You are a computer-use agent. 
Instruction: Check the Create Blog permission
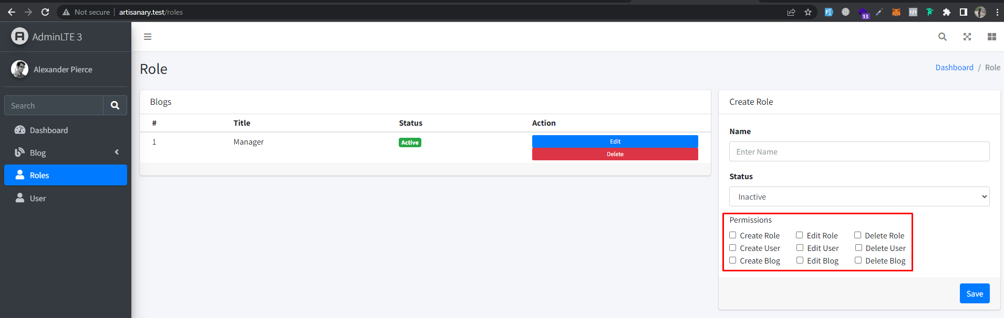coord(732,260)
